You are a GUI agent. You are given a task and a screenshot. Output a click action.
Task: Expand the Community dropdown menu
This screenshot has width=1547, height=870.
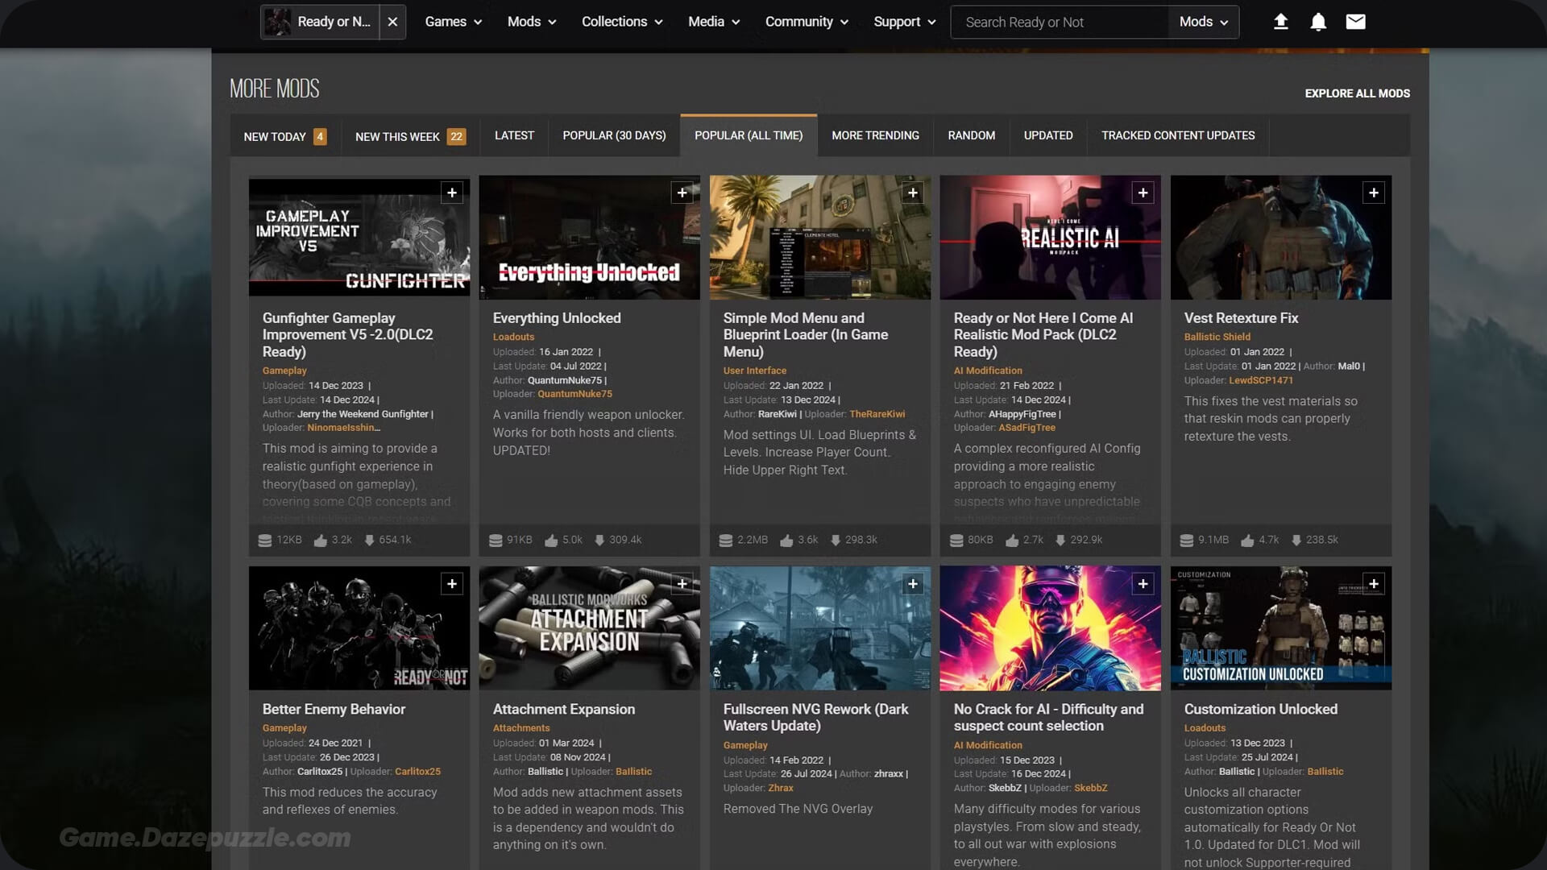(807, 22)
